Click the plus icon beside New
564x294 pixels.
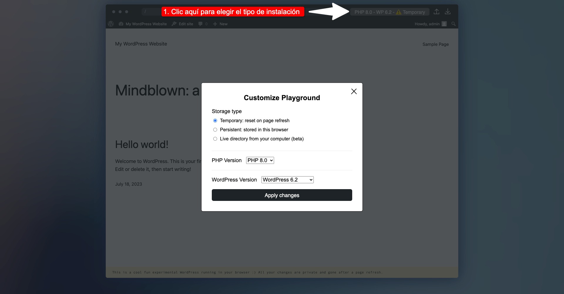(x=215, y=24)
